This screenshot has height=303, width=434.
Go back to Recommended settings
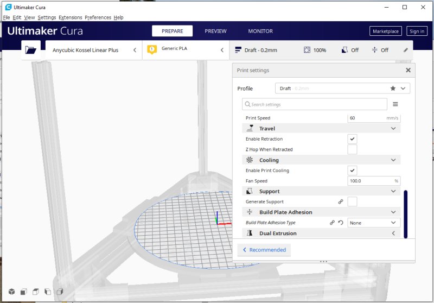point(264,250)
